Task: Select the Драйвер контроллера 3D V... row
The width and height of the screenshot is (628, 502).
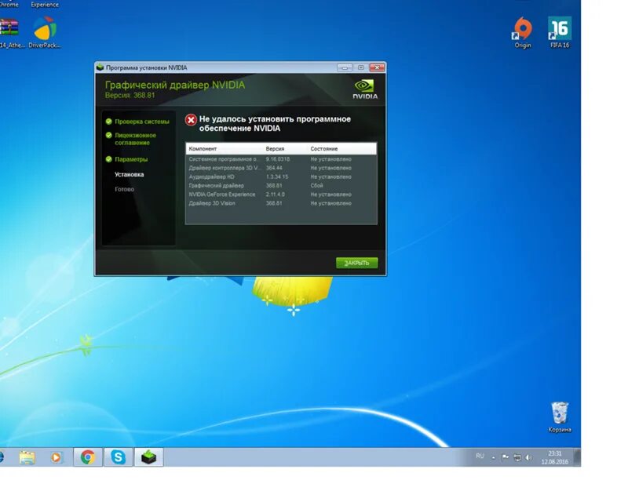Action: point(281,168)
